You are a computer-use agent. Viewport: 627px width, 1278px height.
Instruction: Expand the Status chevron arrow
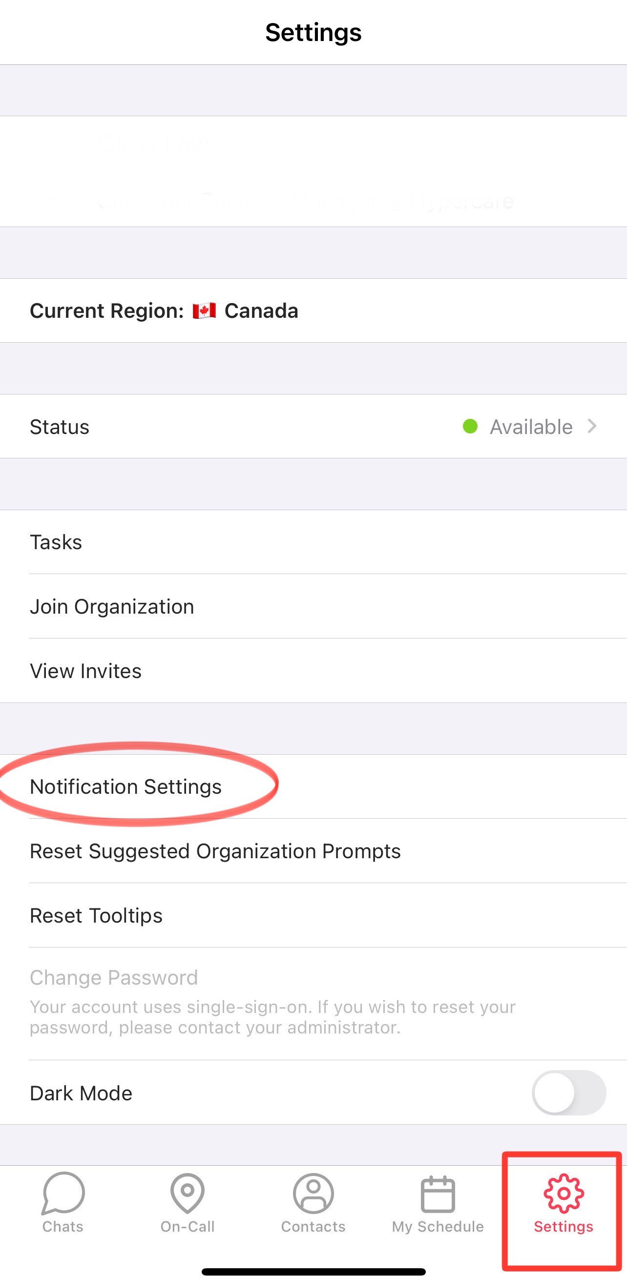click(592, 426)
